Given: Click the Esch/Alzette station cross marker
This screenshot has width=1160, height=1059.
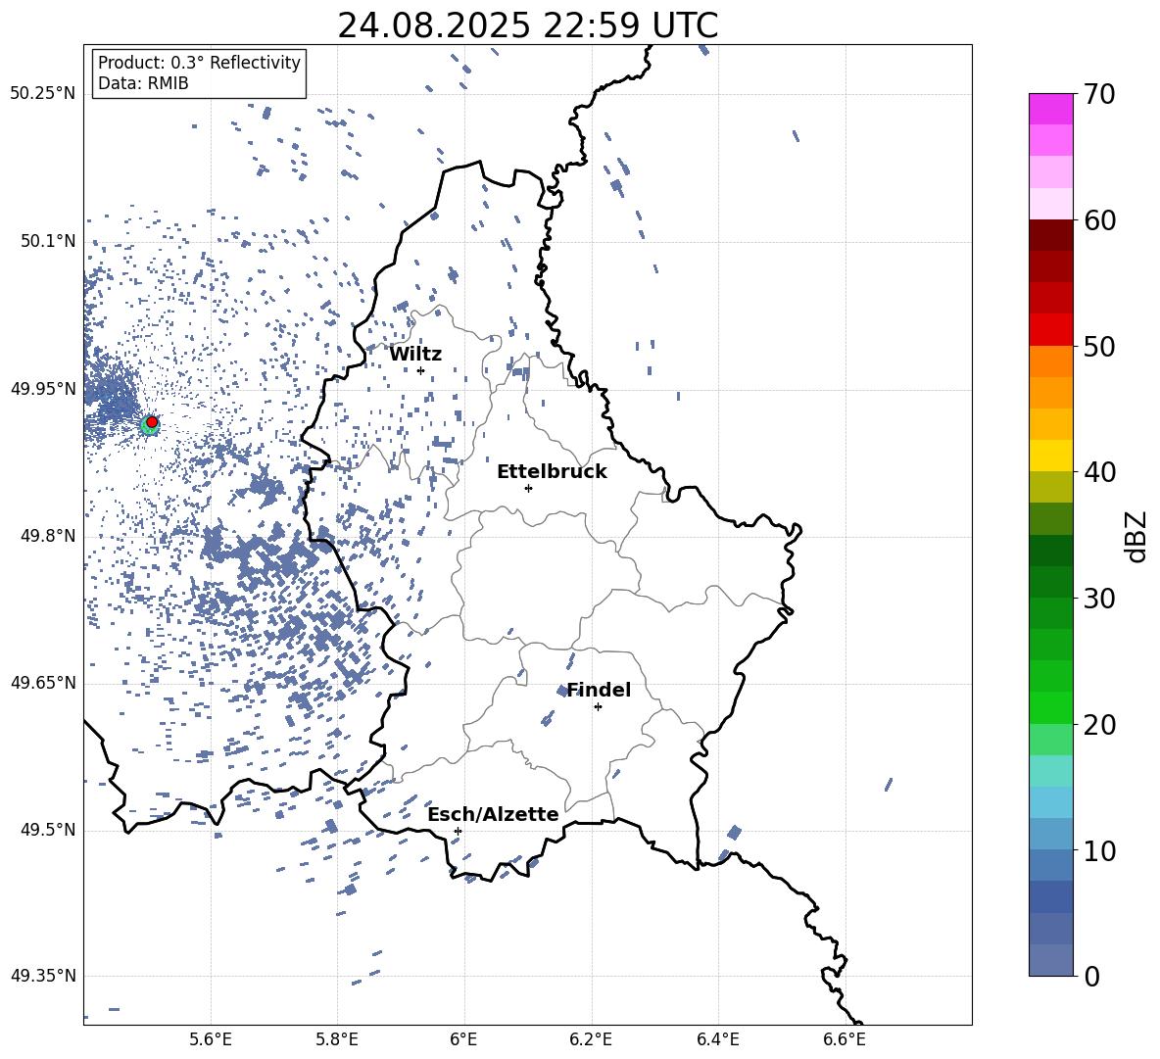Looking at the screenshot, I should 458,831.
